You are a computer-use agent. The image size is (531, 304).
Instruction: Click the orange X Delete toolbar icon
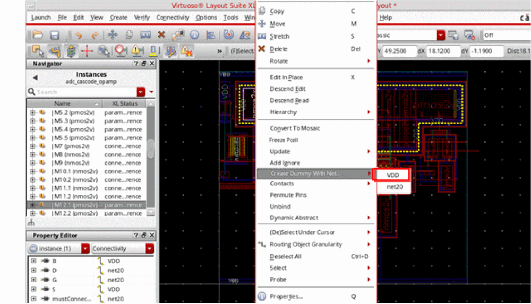click(161, 36)
